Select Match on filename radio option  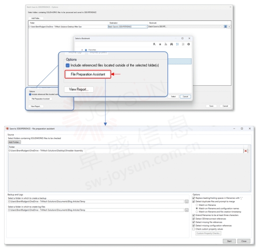click(197, 205)
